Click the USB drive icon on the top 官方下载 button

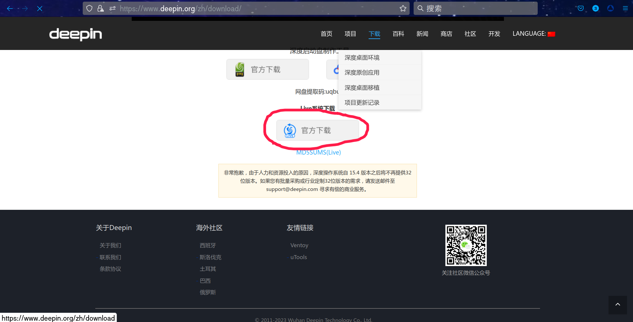(240, 69)
